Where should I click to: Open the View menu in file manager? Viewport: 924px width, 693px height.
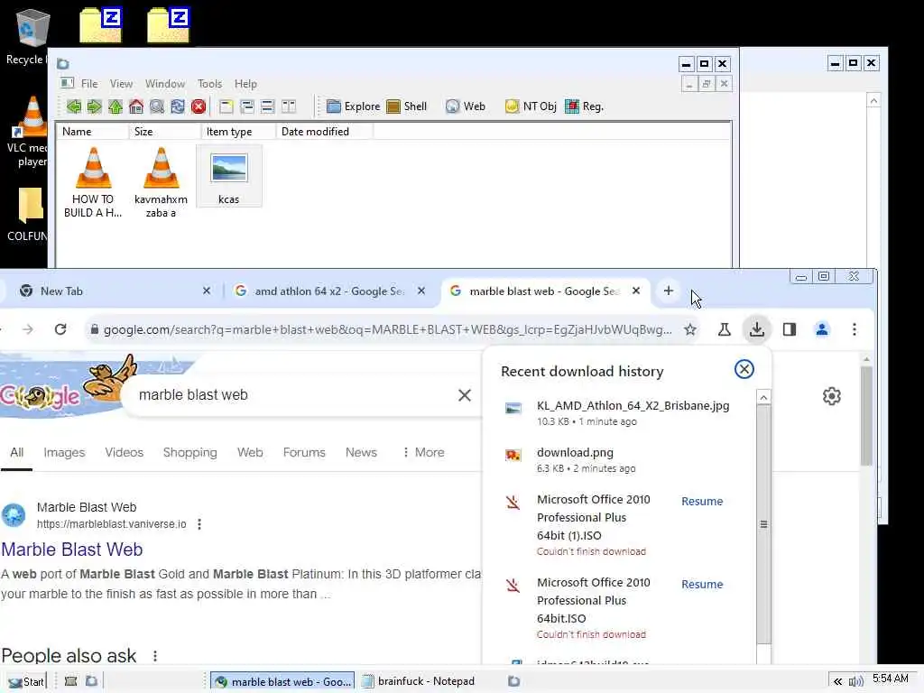point(121,84)
